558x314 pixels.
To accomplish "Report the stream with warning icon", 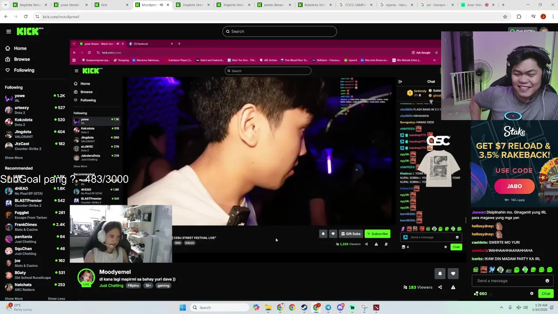I will click(x=453, y=287).
